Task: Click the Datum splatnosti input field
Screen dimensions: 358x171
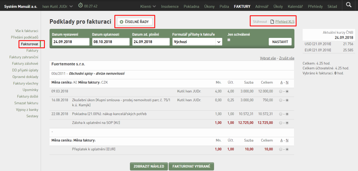Action: pyautogui.click(x=111, y=42)
